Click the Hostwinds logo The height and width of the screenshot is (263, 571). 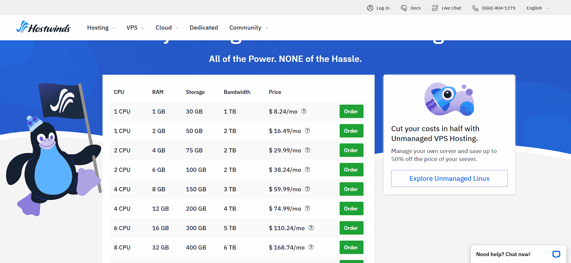[x=43, y=27]
